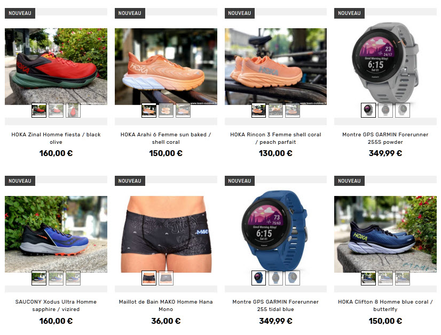Select second thumbnail under HOKA Zinal shoe
Screen dimensions: 441x335
(56, 110)
